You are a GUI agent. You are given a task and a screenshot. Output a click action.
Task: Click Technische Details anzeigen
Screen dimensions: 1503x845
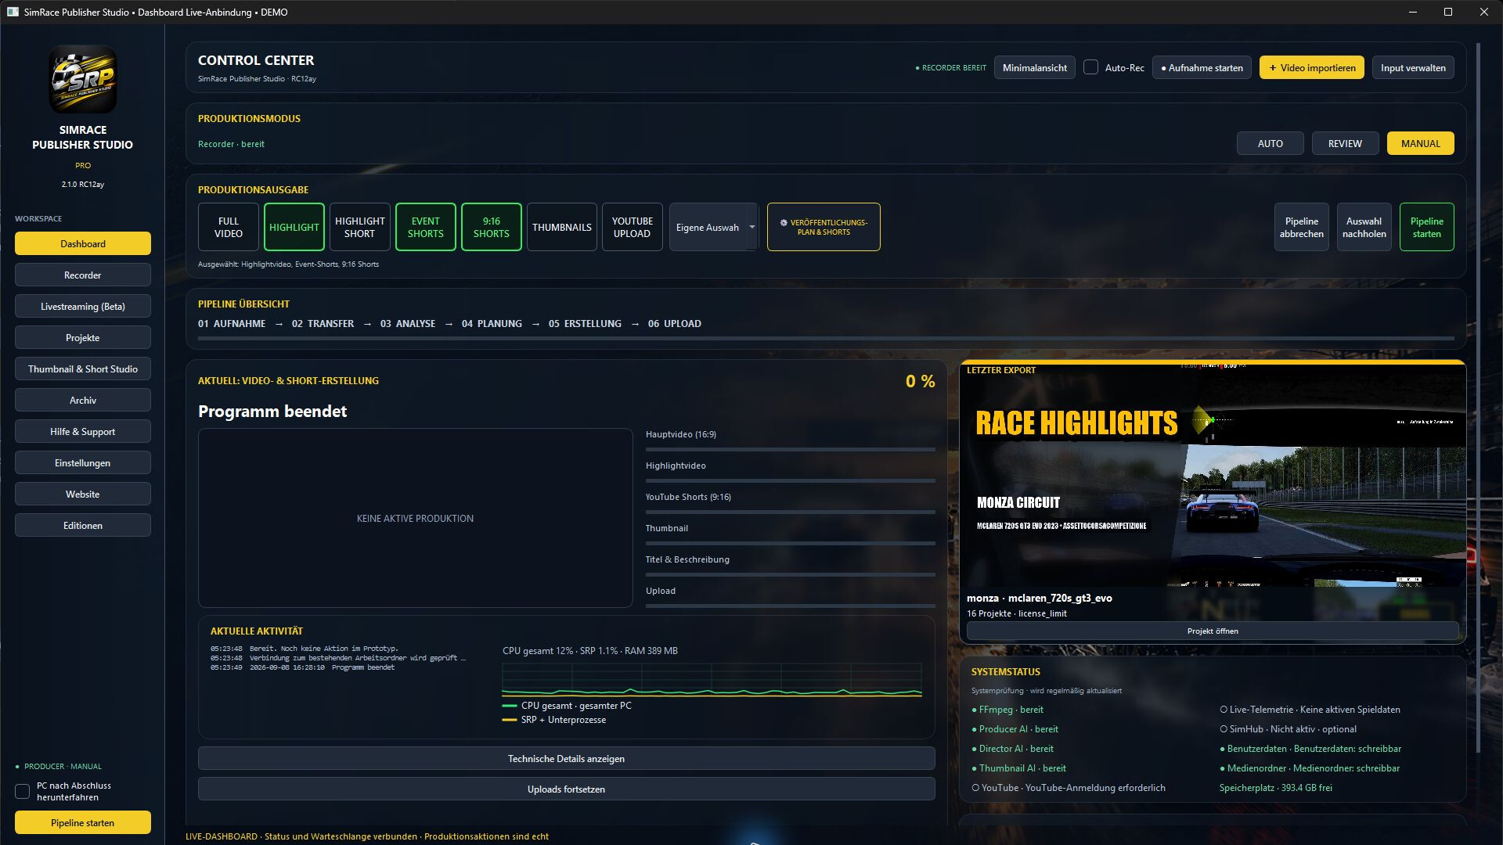566,758
